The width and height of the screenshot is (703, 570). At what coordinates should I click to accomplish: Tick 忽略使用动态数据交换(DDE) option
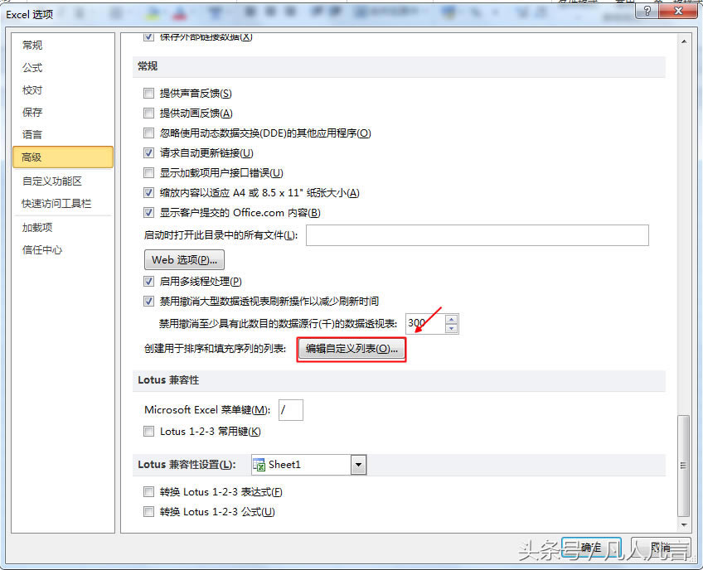[148, 133]
